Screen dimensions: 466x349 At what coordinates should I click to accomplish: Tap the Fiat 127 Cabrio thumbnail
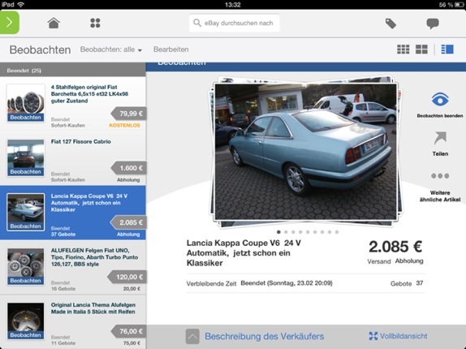tap(25, 157)
